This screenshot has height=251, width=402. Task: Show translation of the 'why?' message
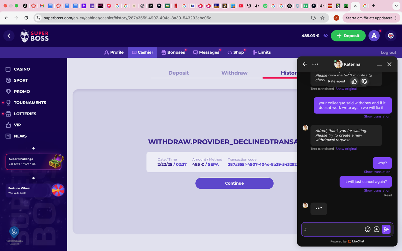[x=377, y=172]
